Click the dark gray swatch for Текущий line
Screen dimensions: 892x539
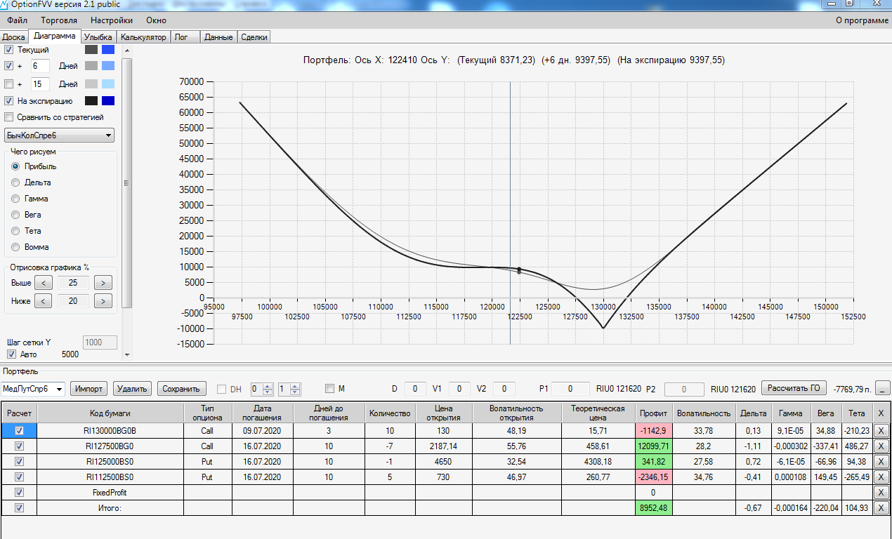(x=91, y=50)
